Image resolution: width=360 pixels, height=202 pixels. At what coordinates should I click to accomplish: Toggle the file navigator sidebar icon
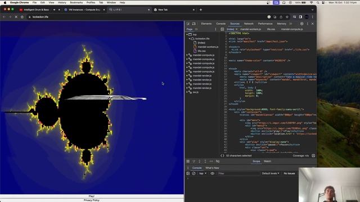coord(222,29)
